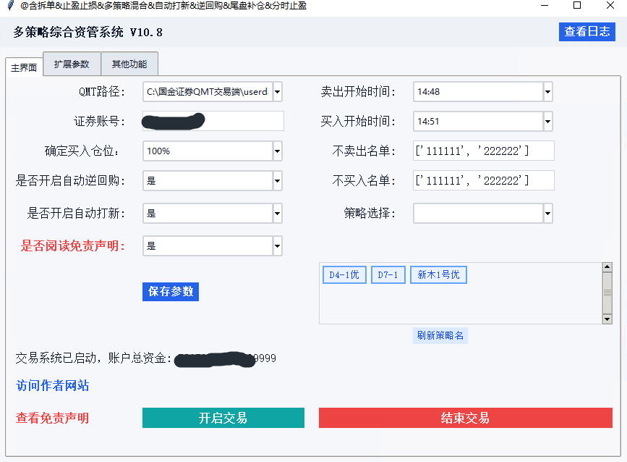
Task: Open the 访问作者网站 link
Action: (52, 385)
